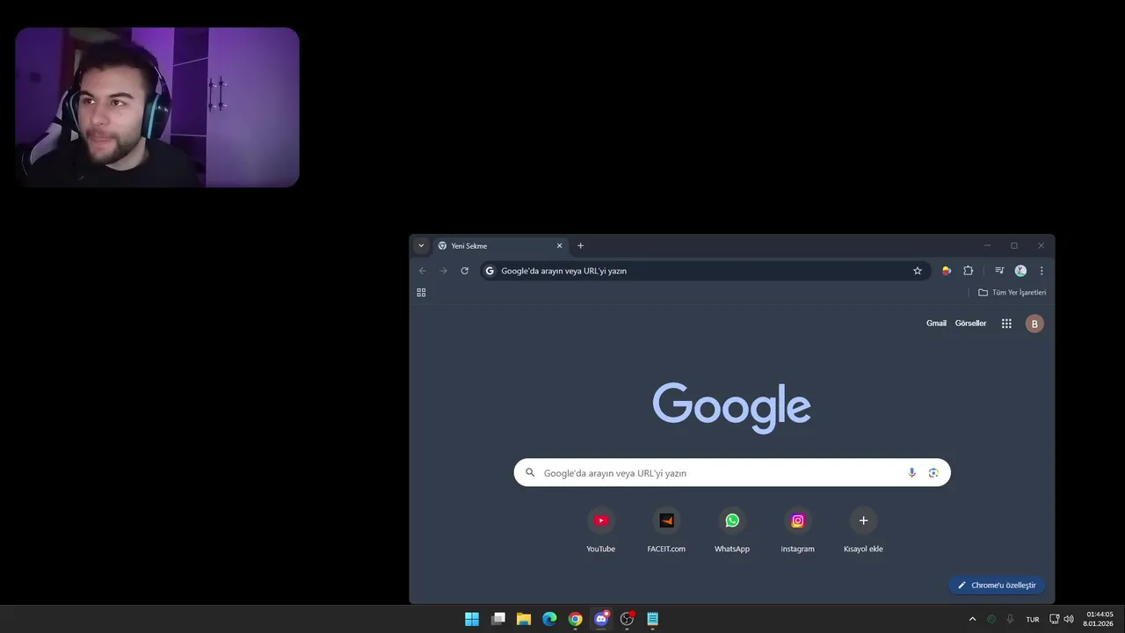Viewport: 1125px width, 633px height.
Task: Open File Explorer from taskbar
Action: [524, 619]
